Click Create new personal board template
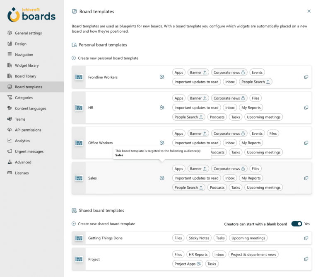This screenshot has height=277, width=318. pos(108,58)
